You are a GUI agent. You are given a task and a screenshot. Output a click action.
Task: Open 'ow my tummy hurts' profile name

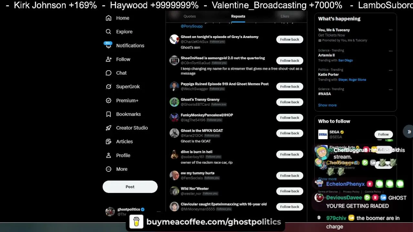pos(197,173)
